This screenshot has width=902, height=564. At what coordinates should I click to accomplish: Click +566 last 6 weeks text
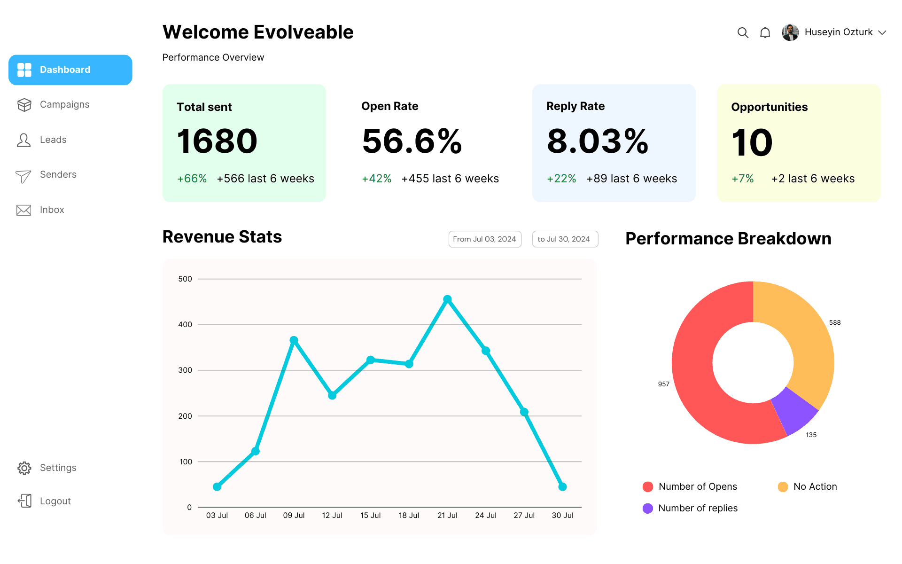(x=265, y=179)
